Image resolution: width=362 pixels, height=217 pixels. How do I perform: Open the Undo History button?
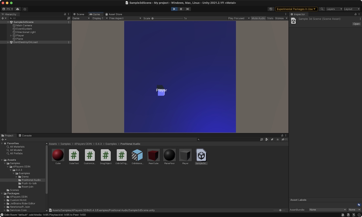271,9
